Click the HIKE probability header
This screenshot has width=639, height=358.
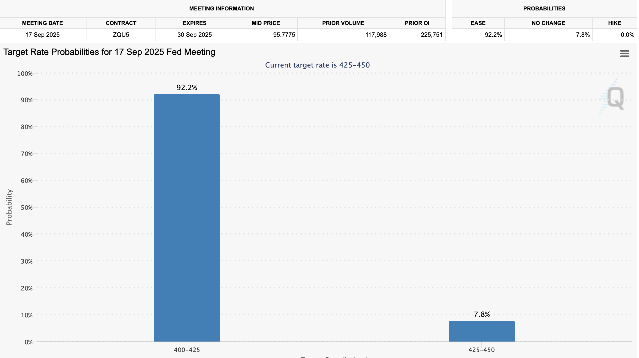pyautogui.click(x=615, y=23)
